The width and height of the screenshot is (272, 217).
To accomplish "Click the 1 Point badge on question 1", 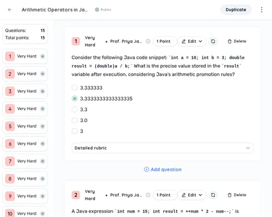I will click(x=164, y=41).
